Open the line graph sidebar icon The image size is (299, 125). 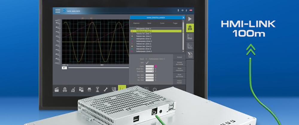click(x=190, y=46)
